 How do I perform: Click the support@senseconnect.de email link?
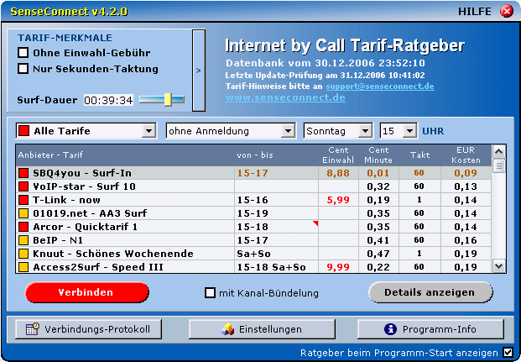[x=380, y=87]
